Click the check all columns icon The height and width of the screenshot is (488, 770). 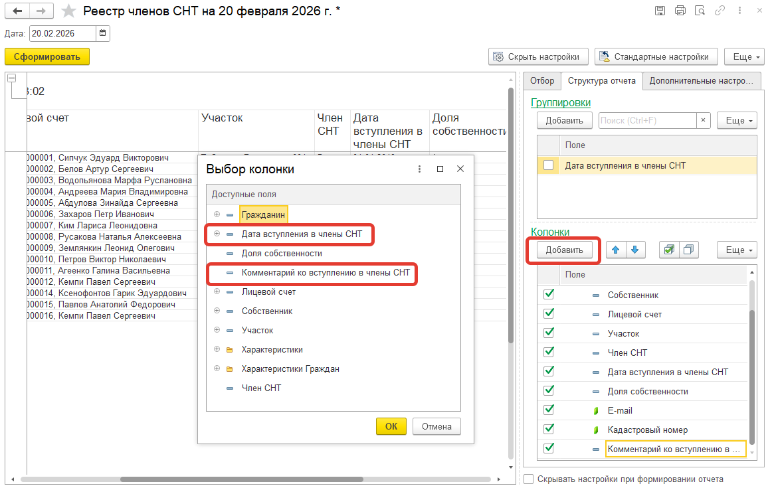(668, 250)
